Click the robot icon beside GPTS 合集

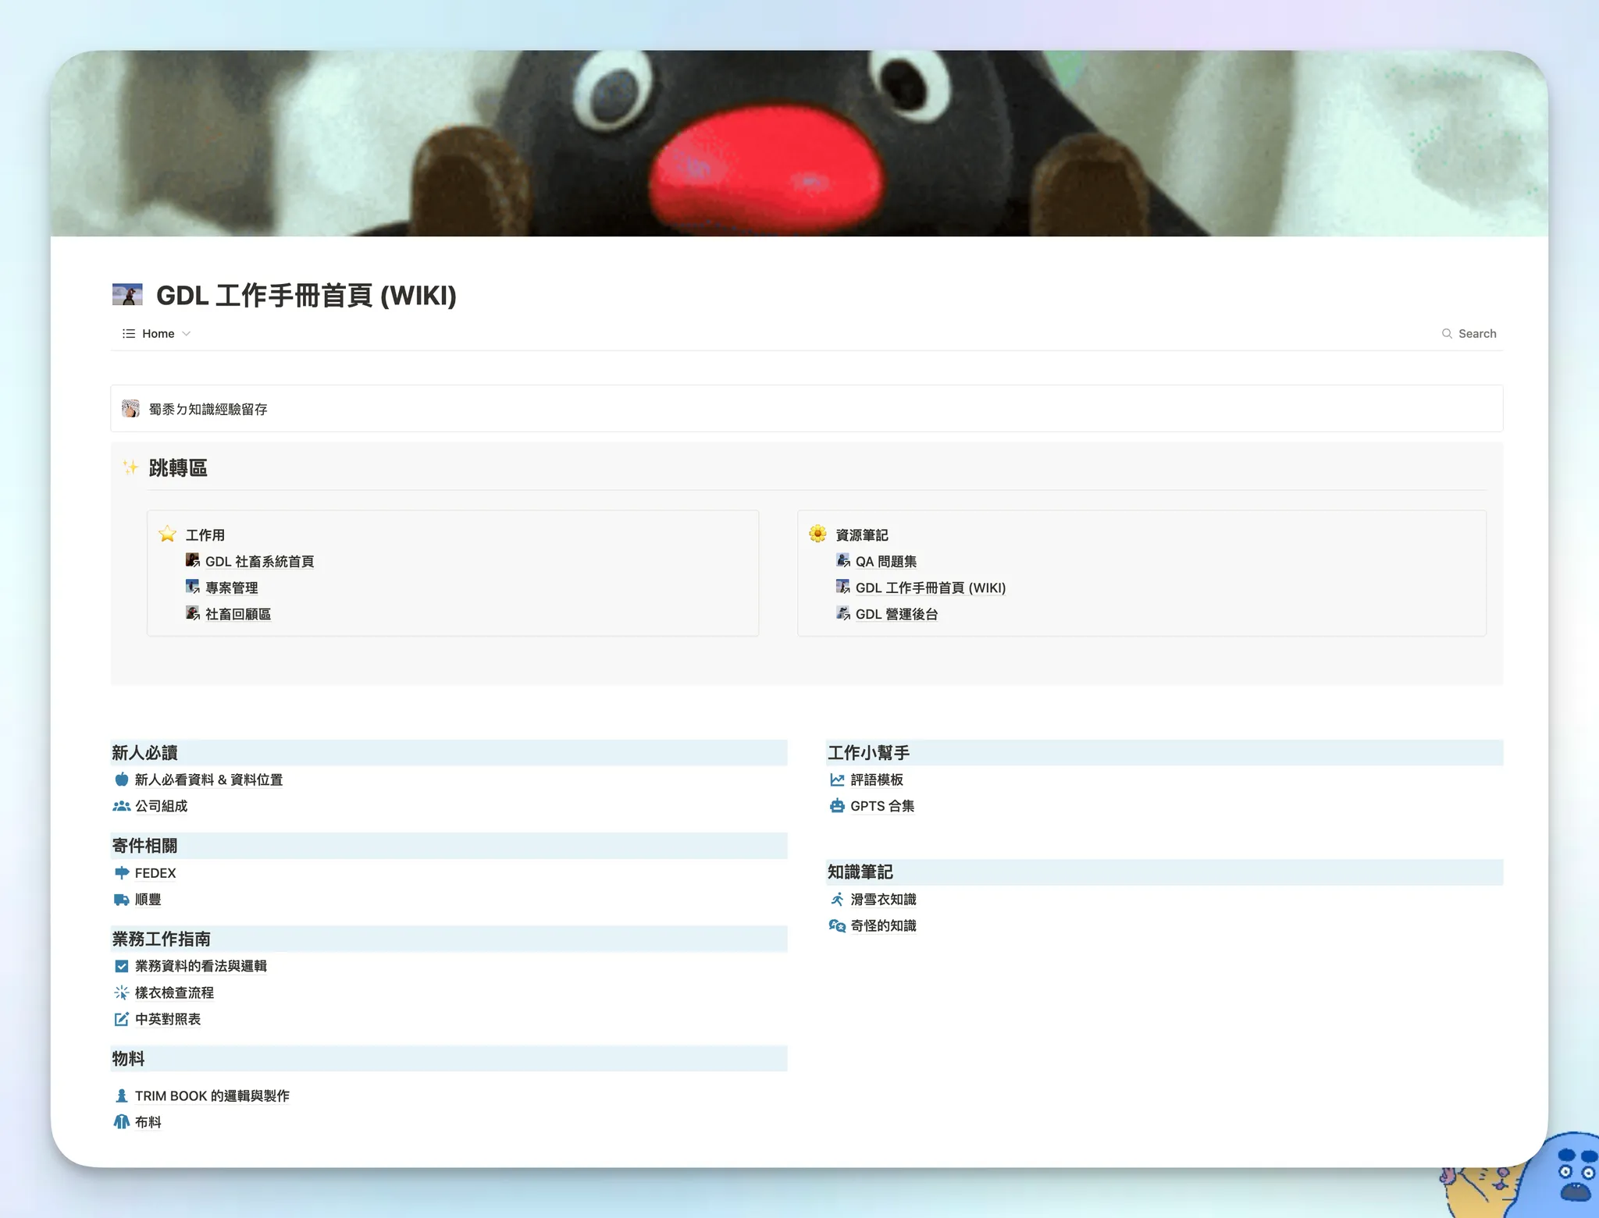coord(837,806)
